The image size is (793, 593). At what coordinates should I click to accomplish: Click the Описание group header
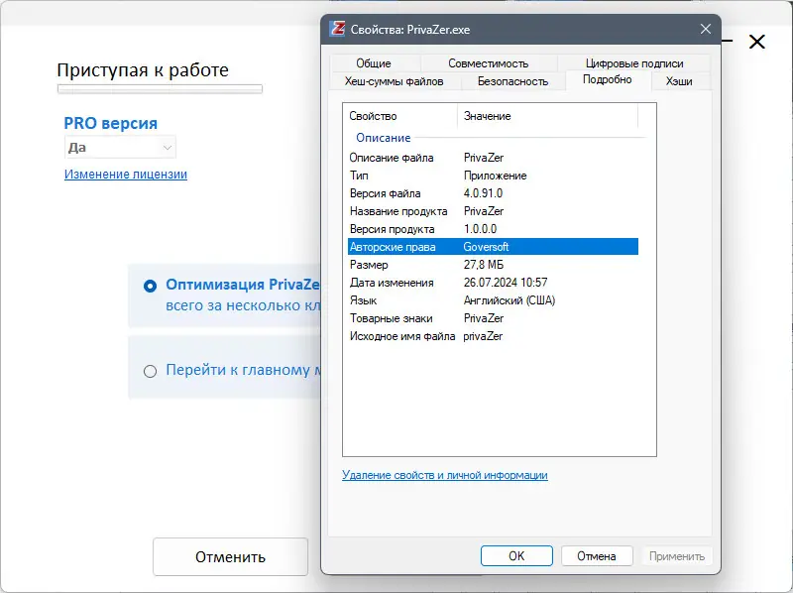[384, 138]
